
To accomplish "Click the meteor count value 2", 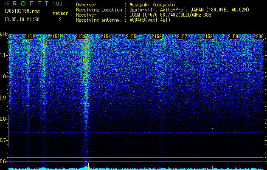I will 60,20.
